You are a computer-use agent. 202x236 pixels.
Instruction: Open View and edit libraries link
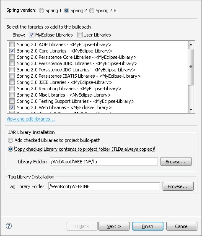[31, 119]
